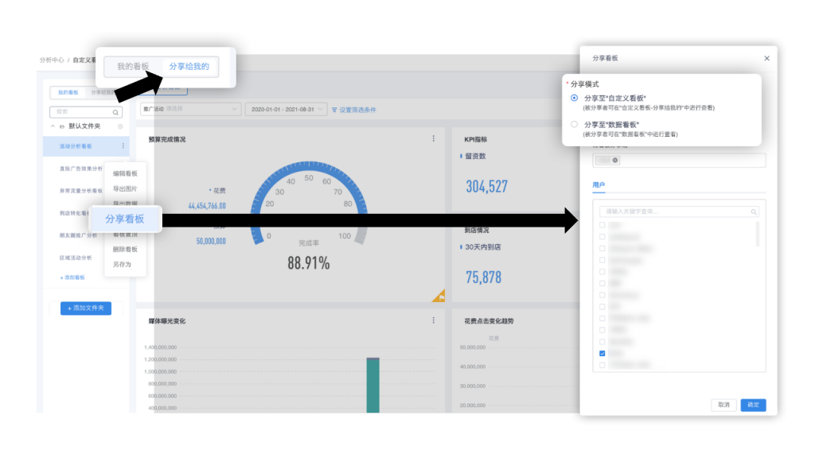Click the 默认文件夹 settings gear icon
Screen dimensions: 815x458
120,126
